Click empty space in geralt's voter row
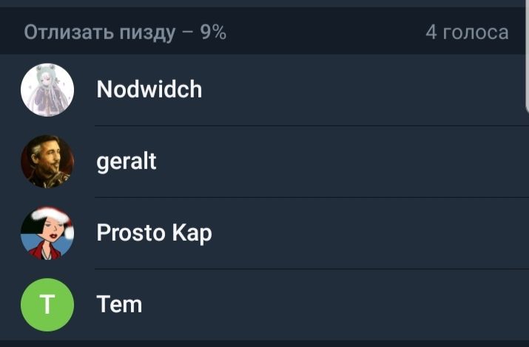 [x=355, y=162]
